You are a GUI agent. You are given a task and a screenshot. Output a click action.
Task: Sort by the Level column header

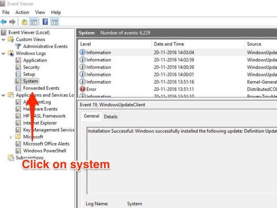coord(115,44)
